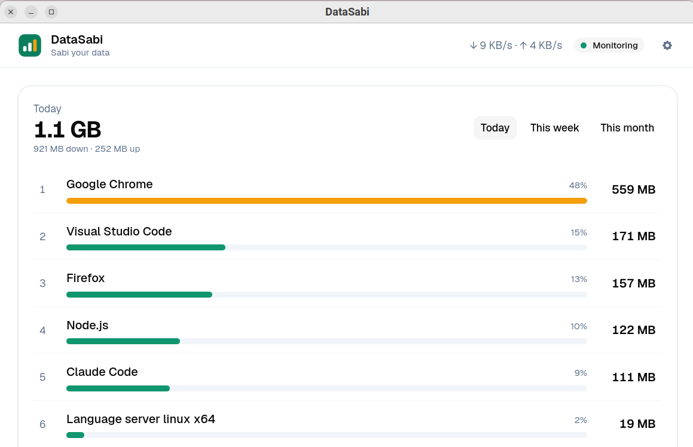The height and width of the screenshot is (447, 693).
Task: Close the DataSabi window
Action: point(11,12)
